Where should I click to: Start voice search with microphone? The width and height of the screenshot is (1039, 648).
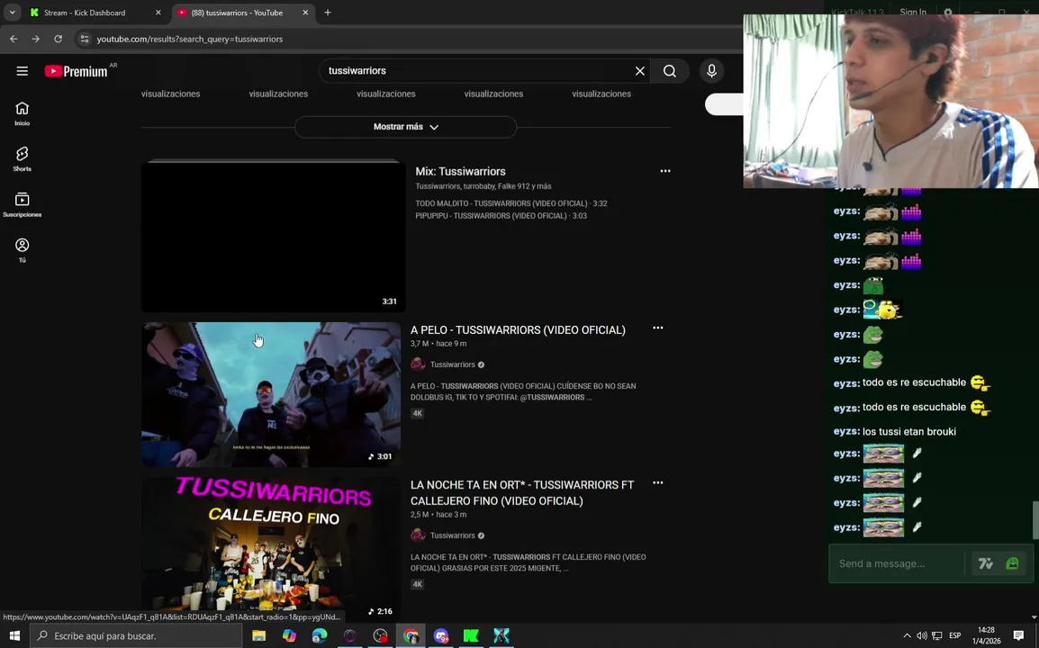[x=711, y=71]
